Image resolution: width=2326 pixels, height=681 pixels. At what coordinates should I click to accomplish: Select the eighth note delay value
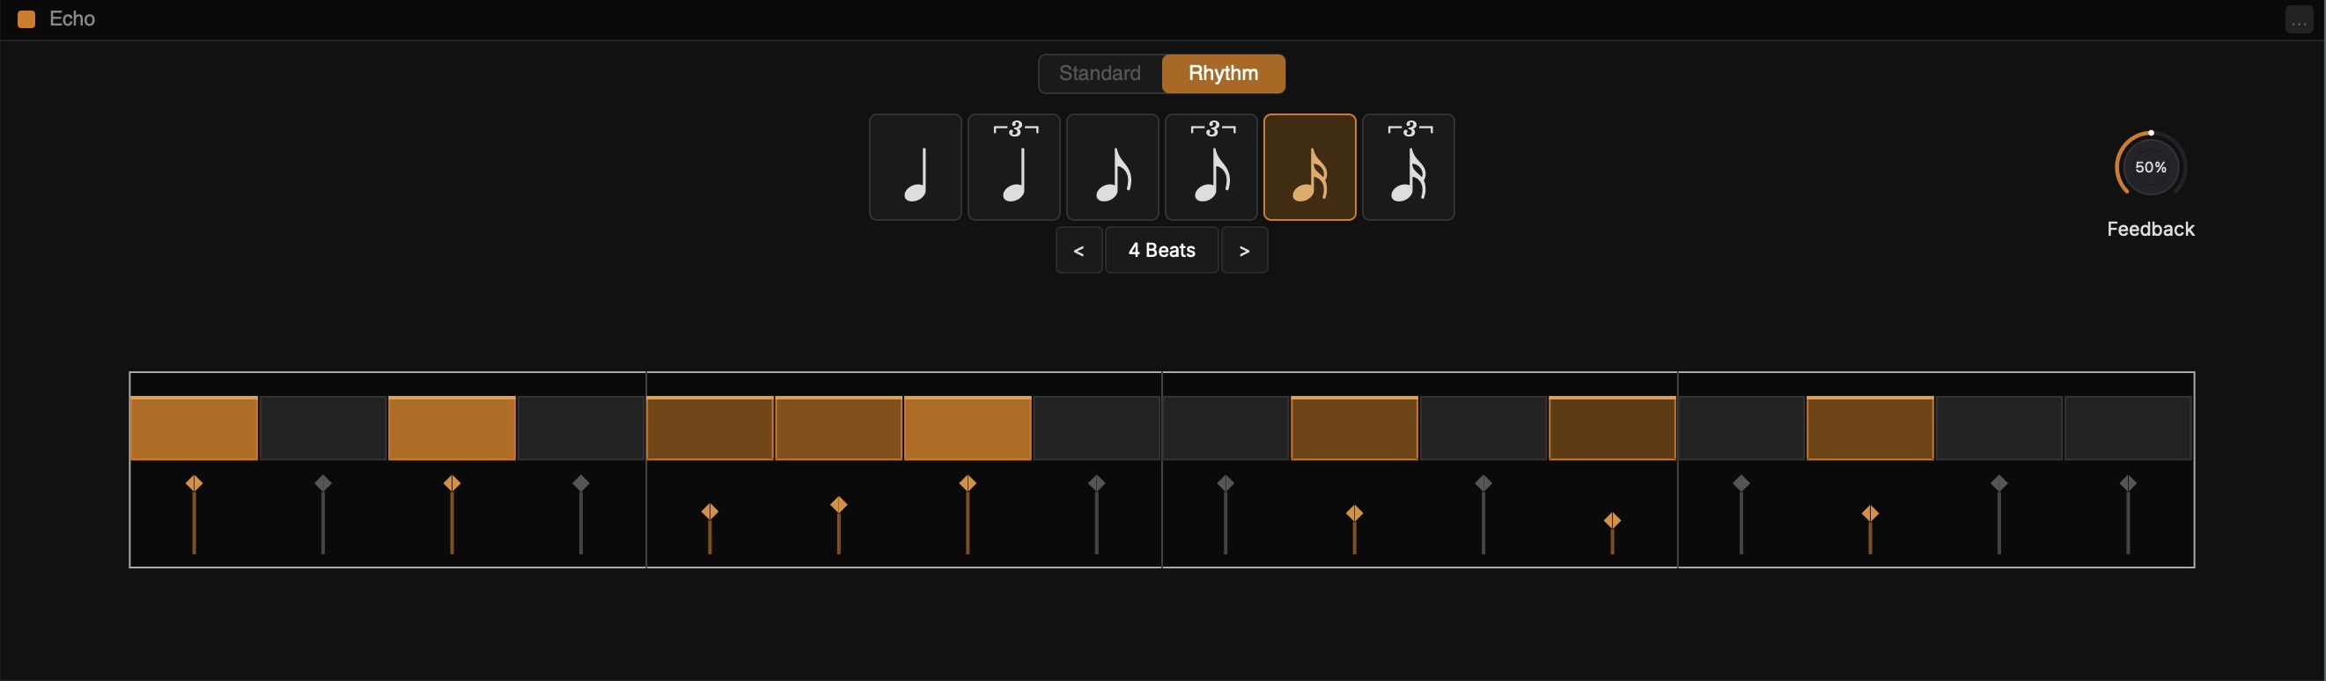point(1113,167)
